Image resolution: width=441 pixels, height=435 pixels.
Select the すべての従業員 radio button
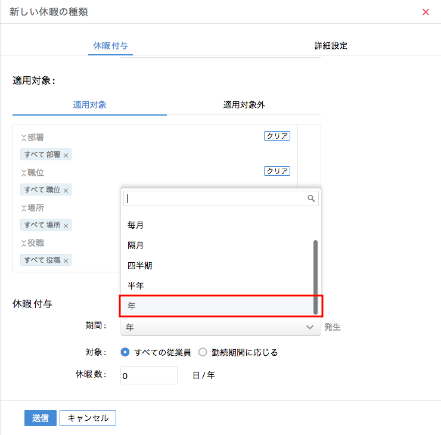[125, 352]
